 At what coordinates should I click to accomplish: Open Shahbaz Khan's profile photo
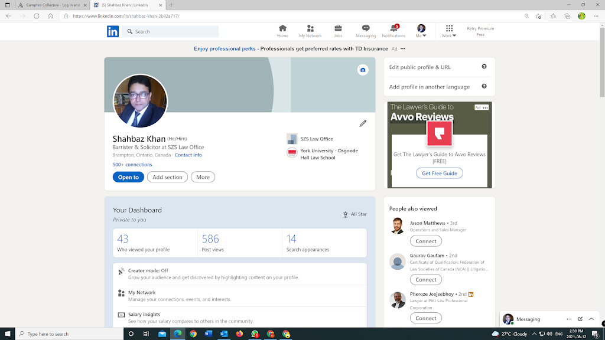(x=140, y=101)
